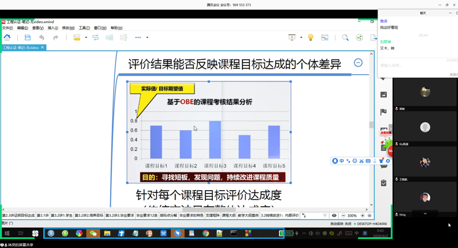Redo the last undone action
The width and height of the screenshot is (458, 248).
[x=56, y=38]
